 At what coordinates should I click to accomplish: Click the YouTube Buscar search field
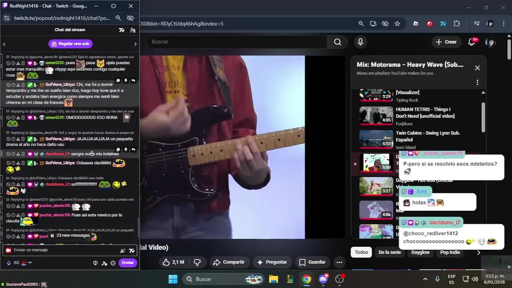(236, 42)
